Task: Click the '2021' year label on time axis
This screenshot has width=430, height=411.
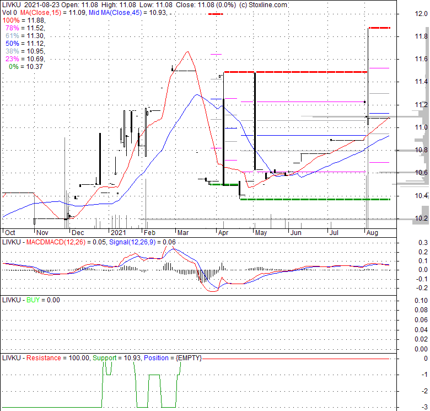Action: tap(118, 233)
